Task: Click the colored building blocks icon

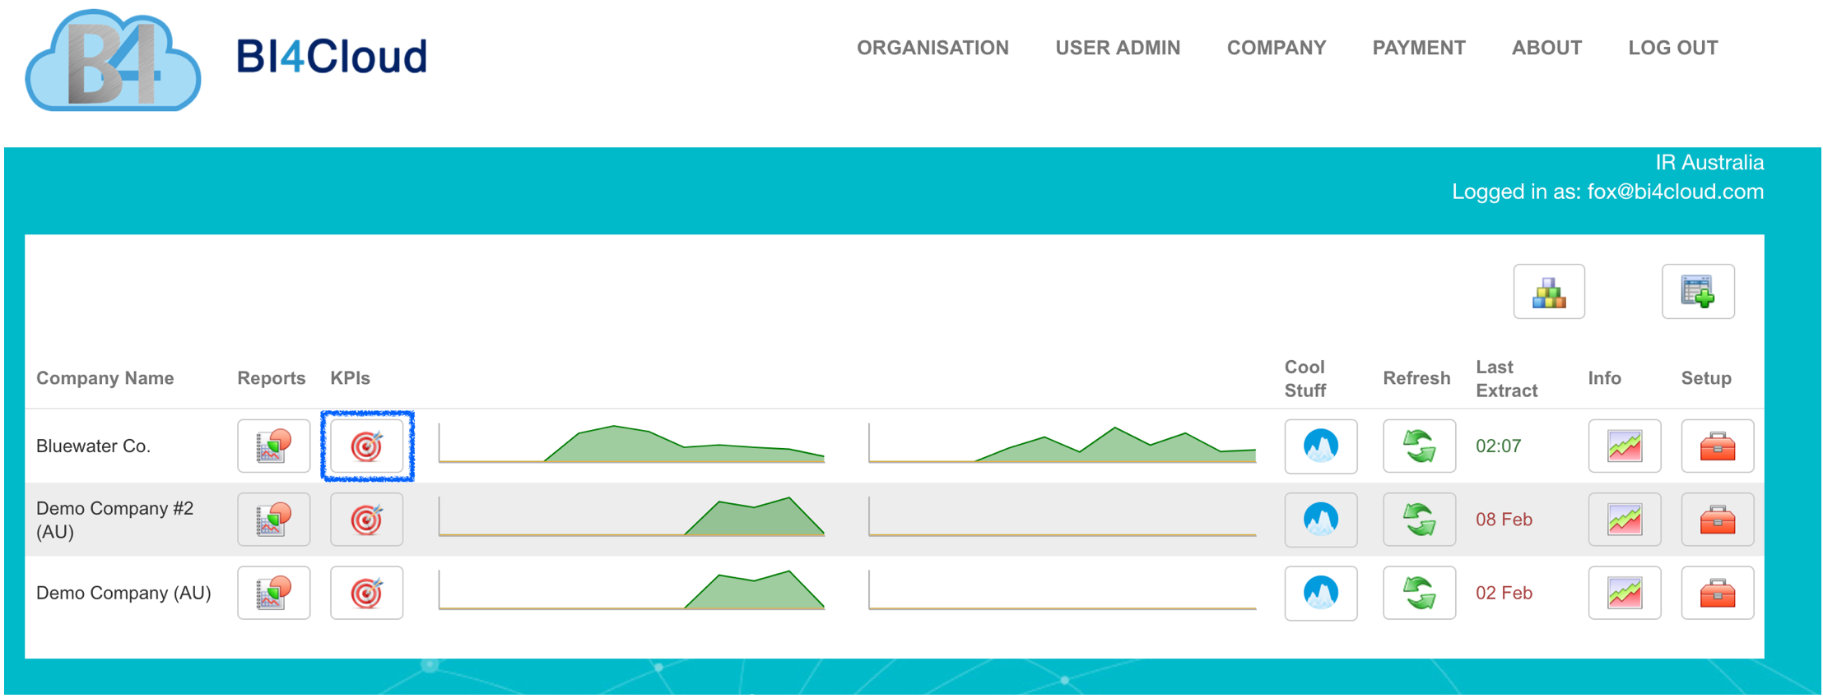Action: [1549, 291]
